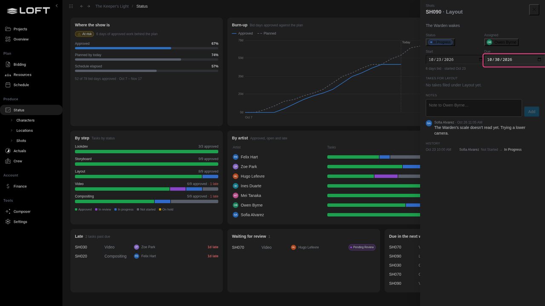Open late task SH030 Video
The image size is (545, 306).
coord(146,247)
